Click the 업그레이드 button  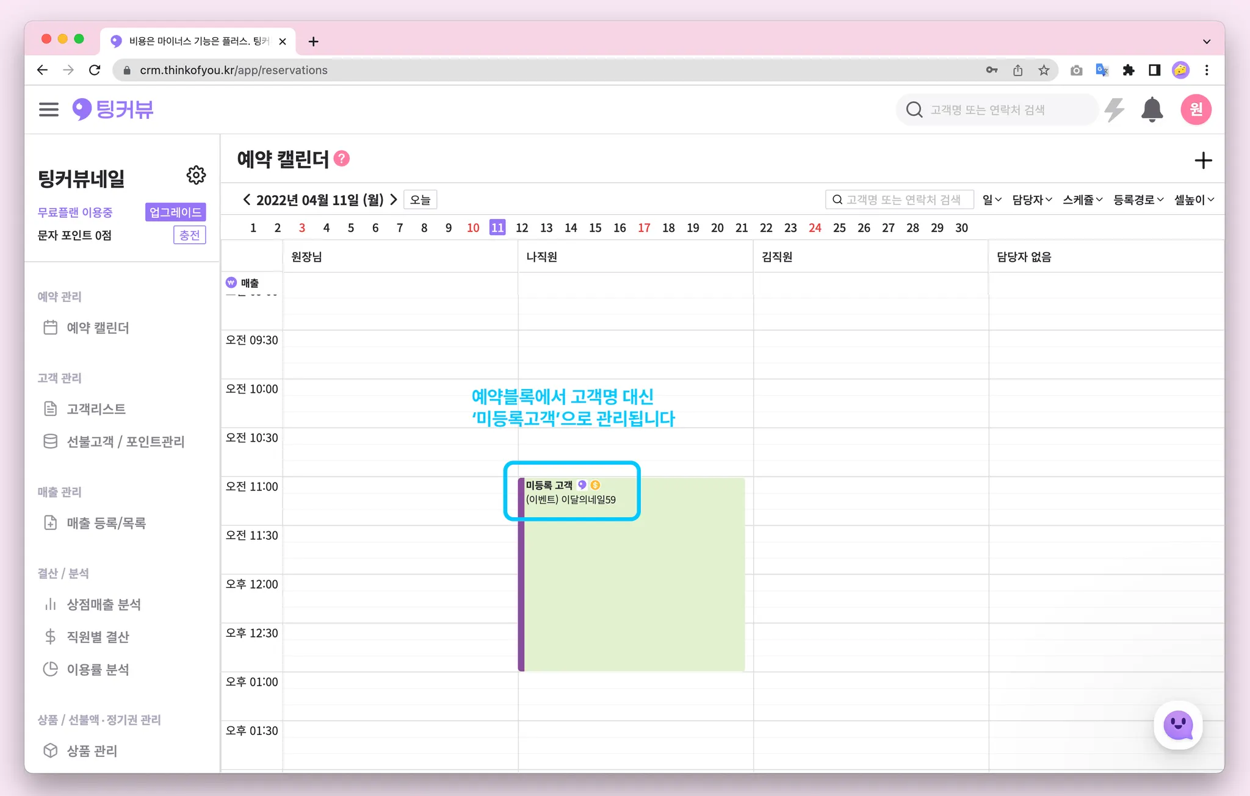click(x=175, y=212)
